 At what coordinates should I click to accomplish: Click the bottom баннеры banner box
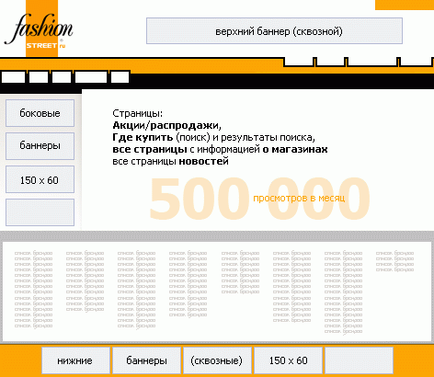pyautogui.click(x=146, y=360)
